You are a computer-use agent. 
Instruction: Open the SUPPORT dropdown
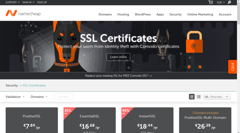13,2
